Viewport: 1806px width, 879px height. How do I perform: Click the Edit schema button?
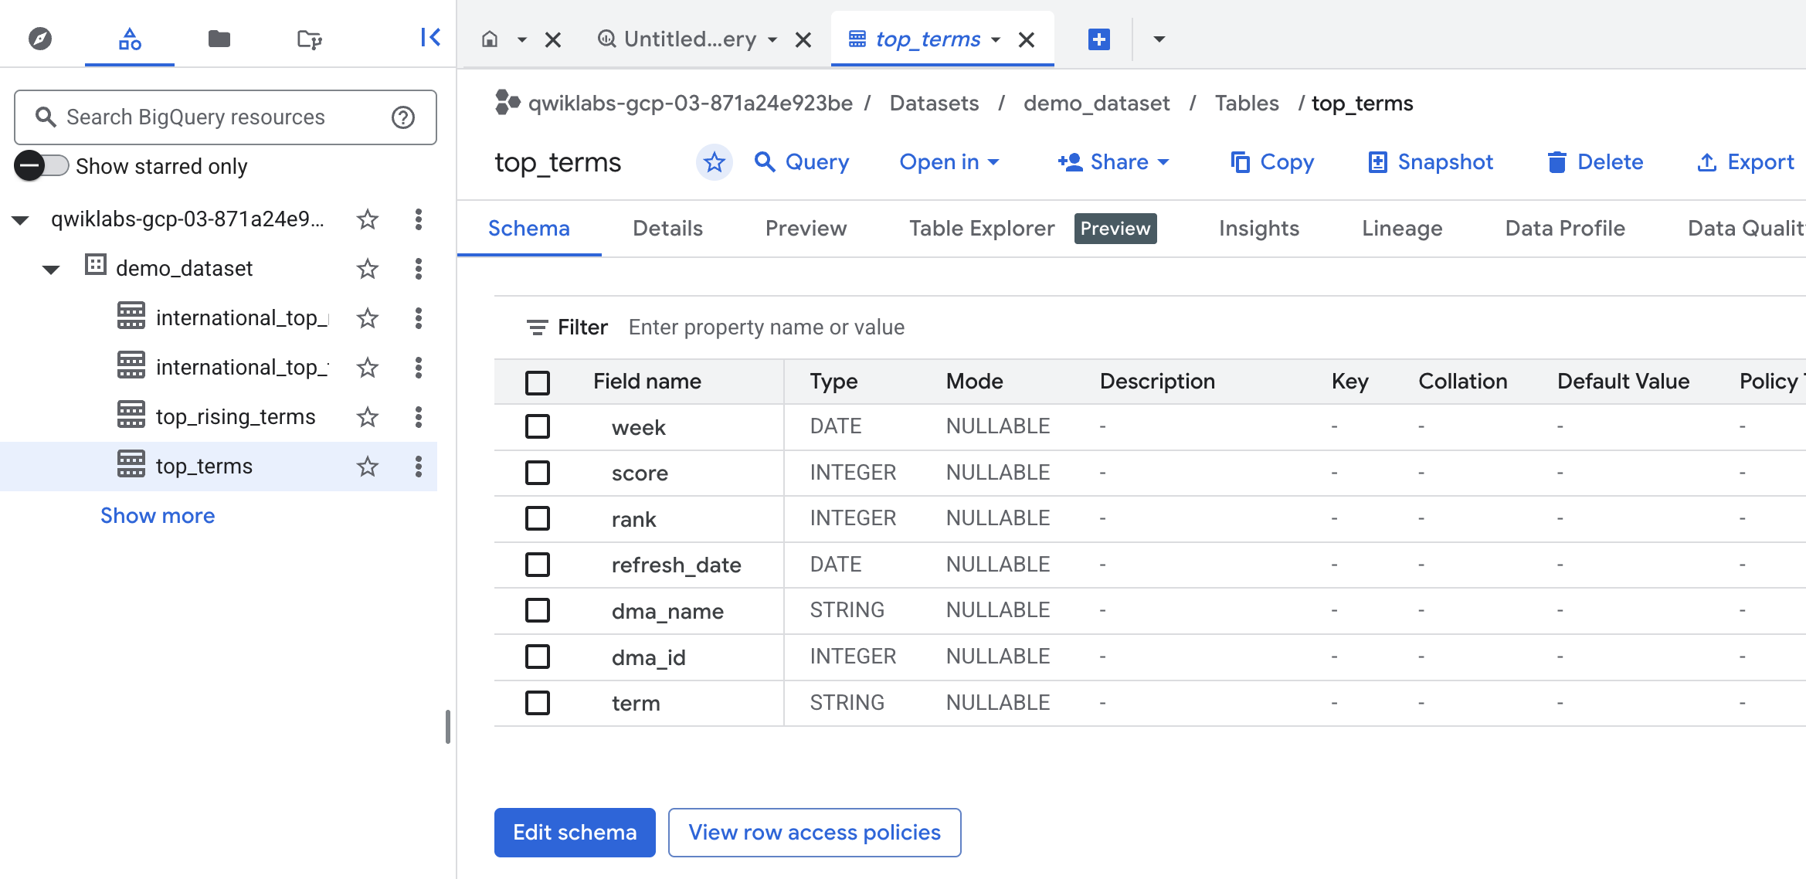click(x=575, y=833)
